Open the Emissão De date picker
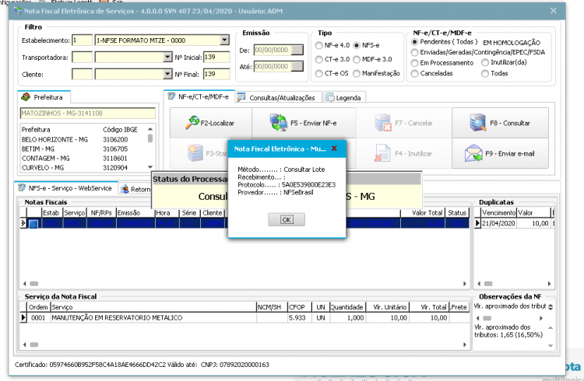584x381 pixels. [297, 50]
